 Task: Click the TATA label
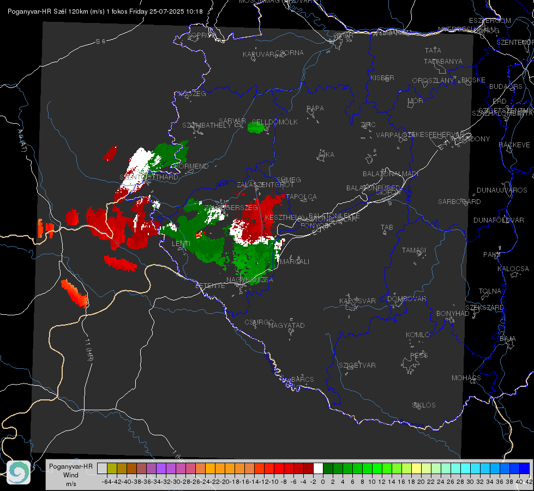pyautogui.click(x=433, y=50)
